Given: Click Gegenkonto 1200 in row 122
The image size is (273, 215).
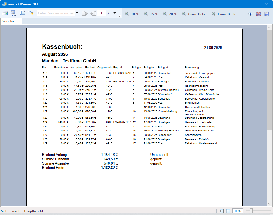Looking at the screenshot, I should click(109, 111).
